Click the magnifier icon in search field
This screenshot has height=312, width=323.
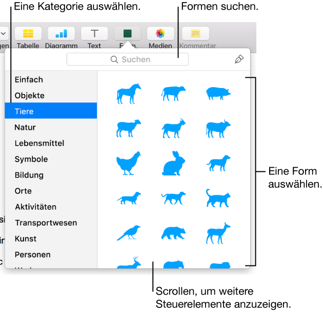114,59
